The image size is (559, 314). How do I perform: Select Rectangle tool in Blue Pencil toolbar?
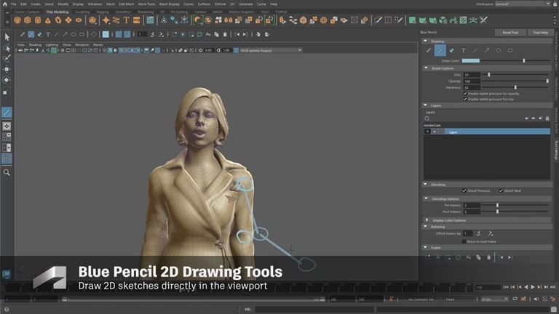tap(82, 35)
